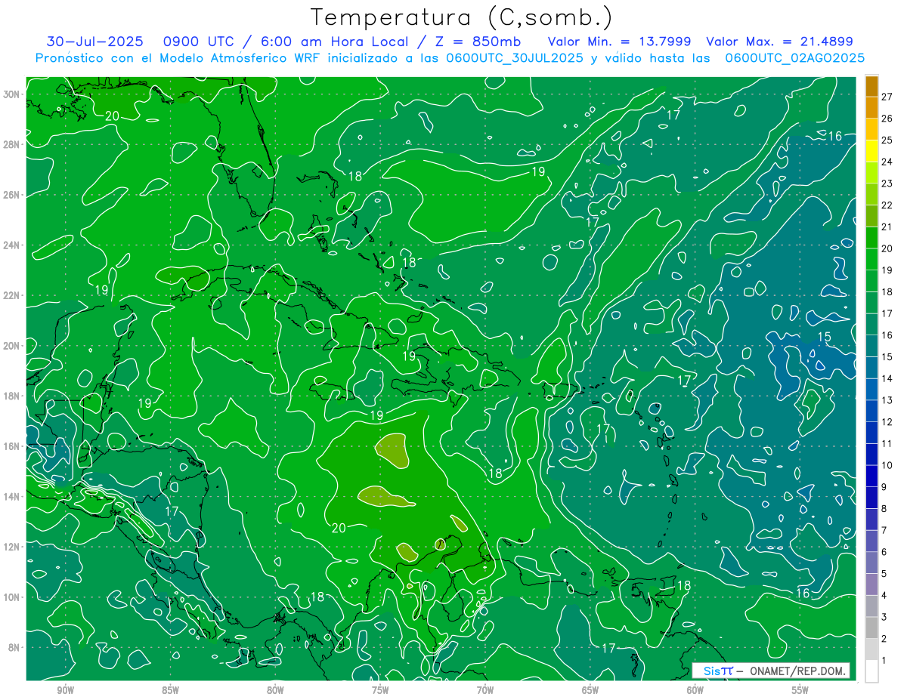
Task: Click the legend color swatch labeled 13
Action: click(x=871, y=390)
